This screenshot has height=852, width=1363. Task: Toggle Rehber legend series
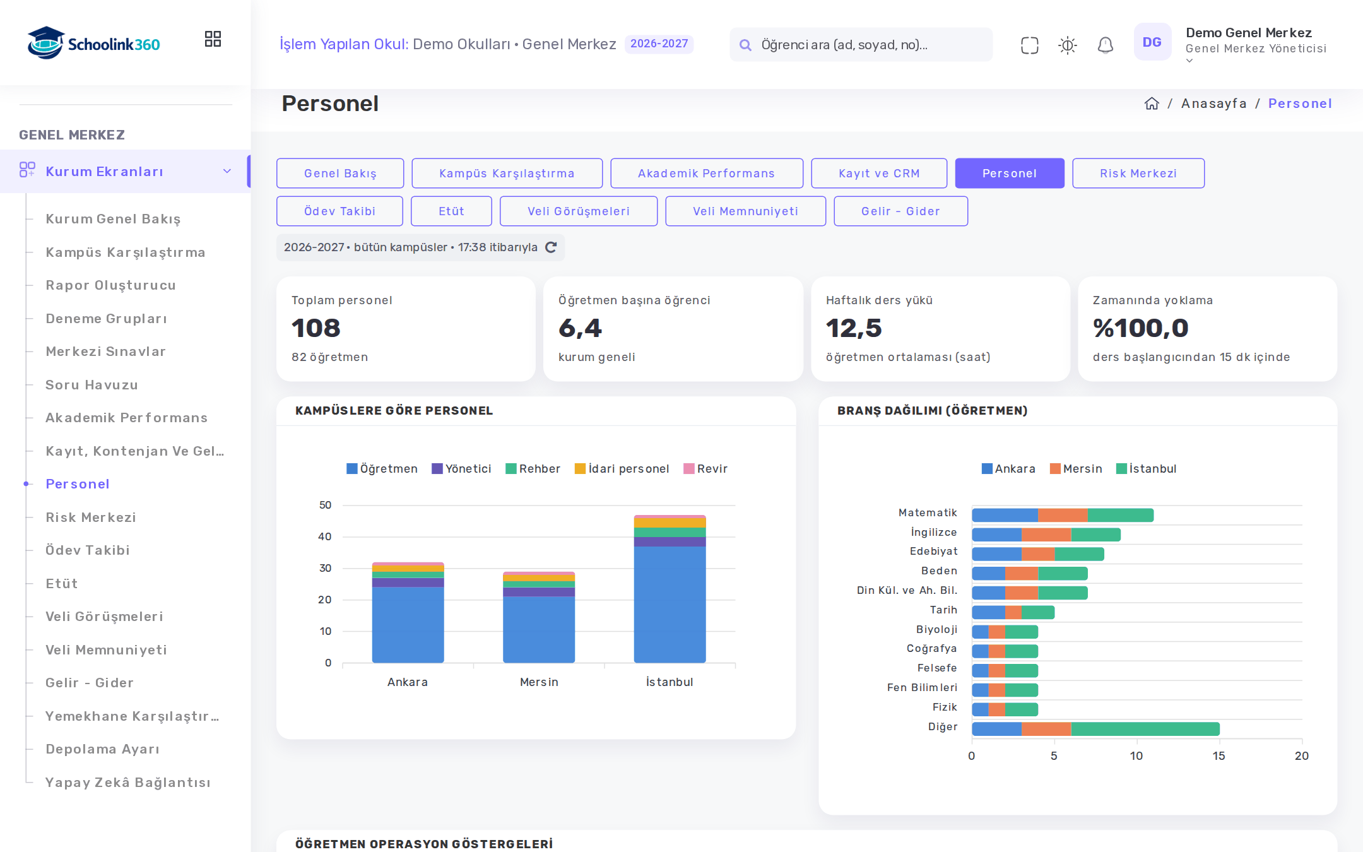pyautogui.click(x=533, y=469)
